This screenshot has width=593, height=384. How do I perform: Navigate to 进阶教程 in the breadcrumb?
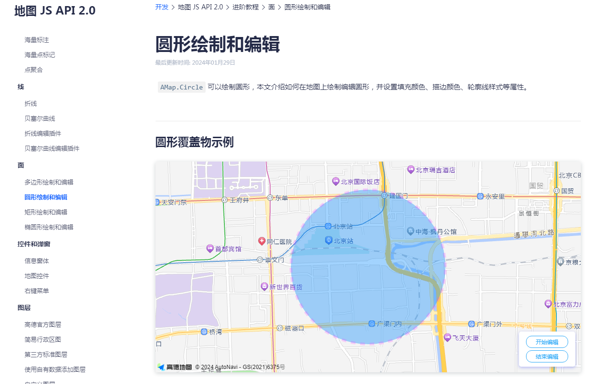coord(245,7)
